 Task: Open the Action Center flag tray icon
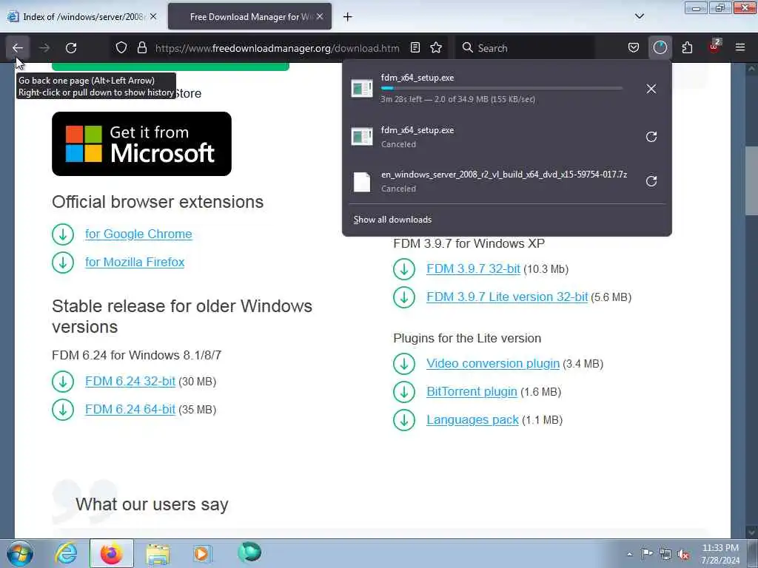click(x=647, y=554)
